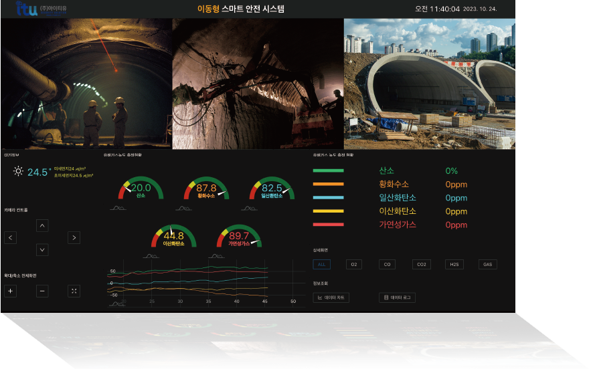Click the sparkline icon under the 황화수소 gauge

(183, 208)
